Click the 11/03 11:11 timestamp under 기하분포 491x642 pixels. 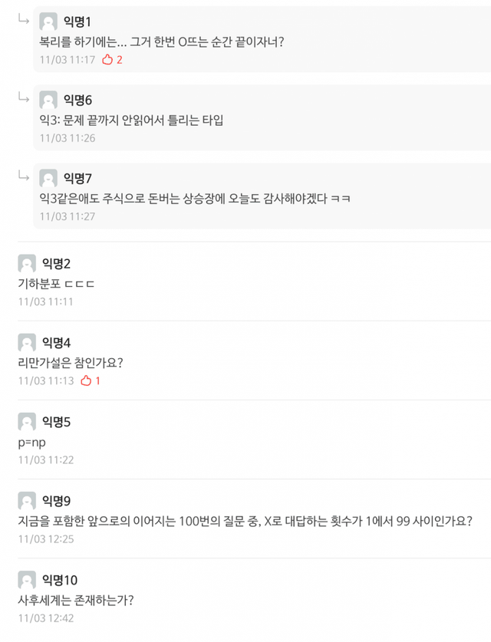click(x=45, y=301)
